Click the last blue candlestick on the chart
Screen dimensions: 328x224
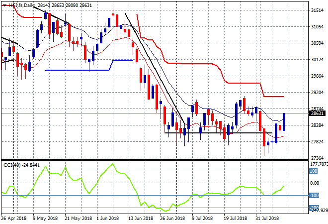284,122
